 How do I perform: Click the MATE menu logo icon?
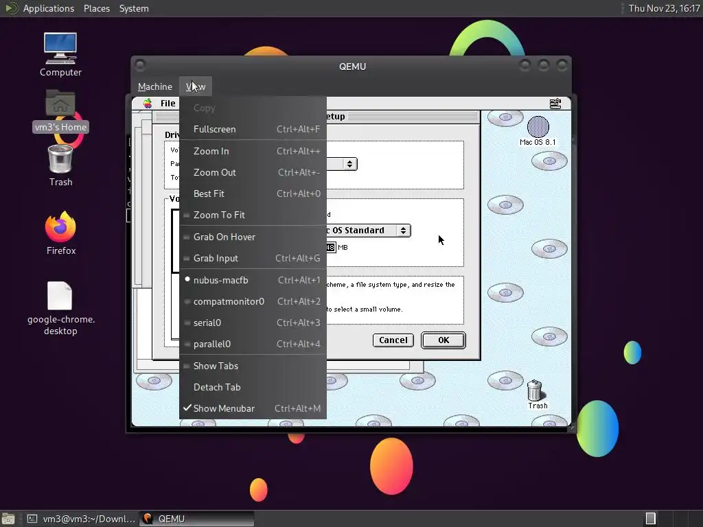11,8
